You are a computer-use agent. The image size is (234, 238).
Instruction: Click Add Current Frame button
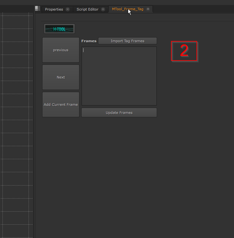(61, 105)
